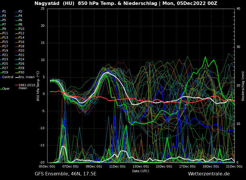The height and width of the screenshot is (180, 246).
Task: Click the P30 legend entry
Action: point(21,73)
